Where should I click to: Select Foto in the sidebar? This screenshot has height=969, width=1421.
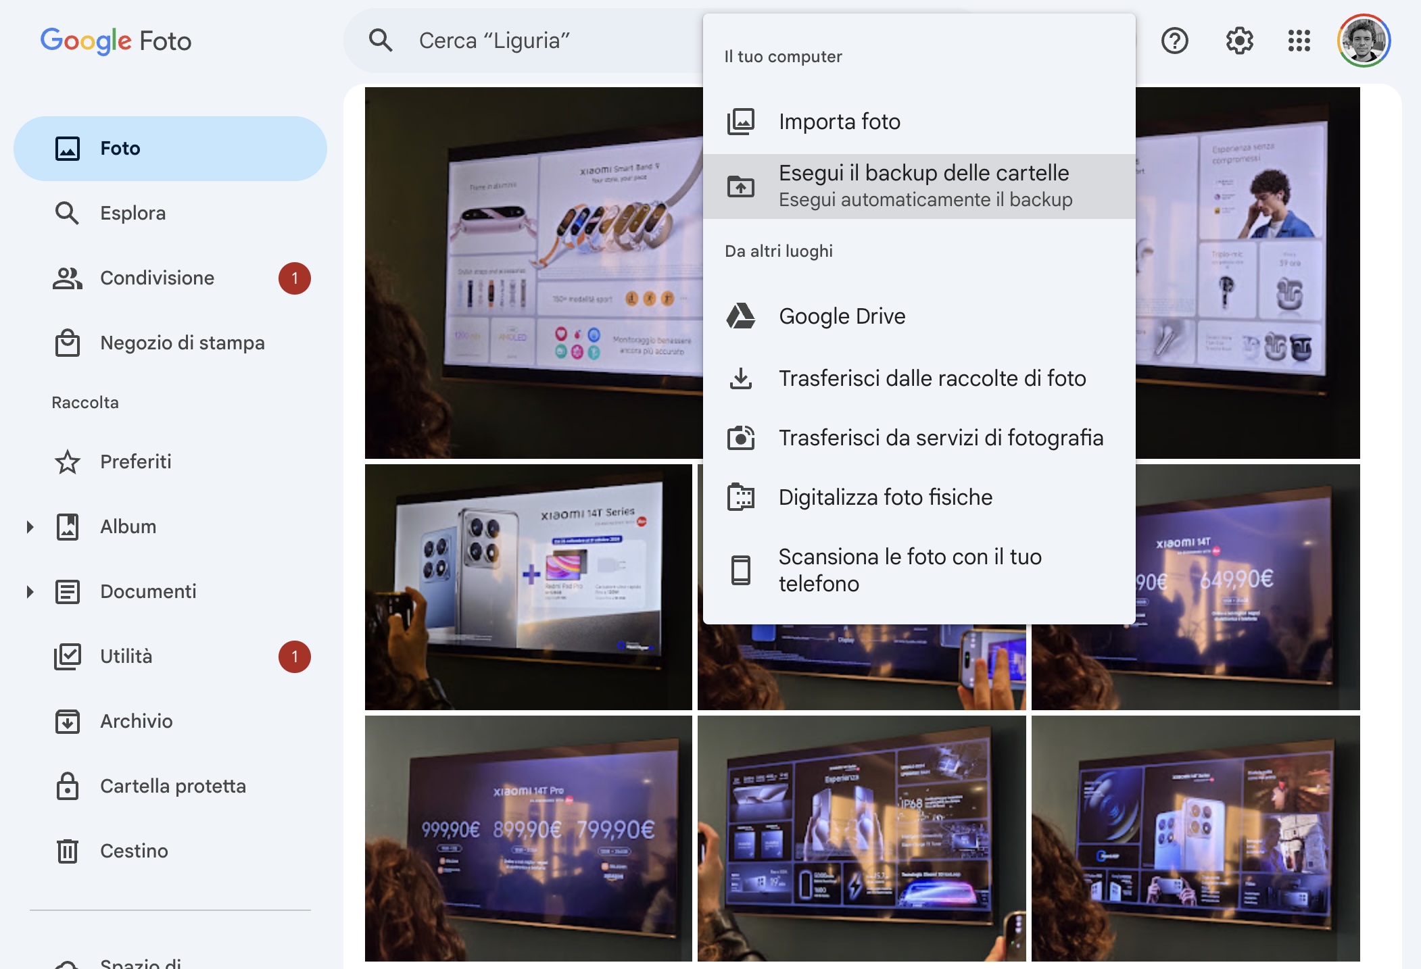(x=170, y=149)
